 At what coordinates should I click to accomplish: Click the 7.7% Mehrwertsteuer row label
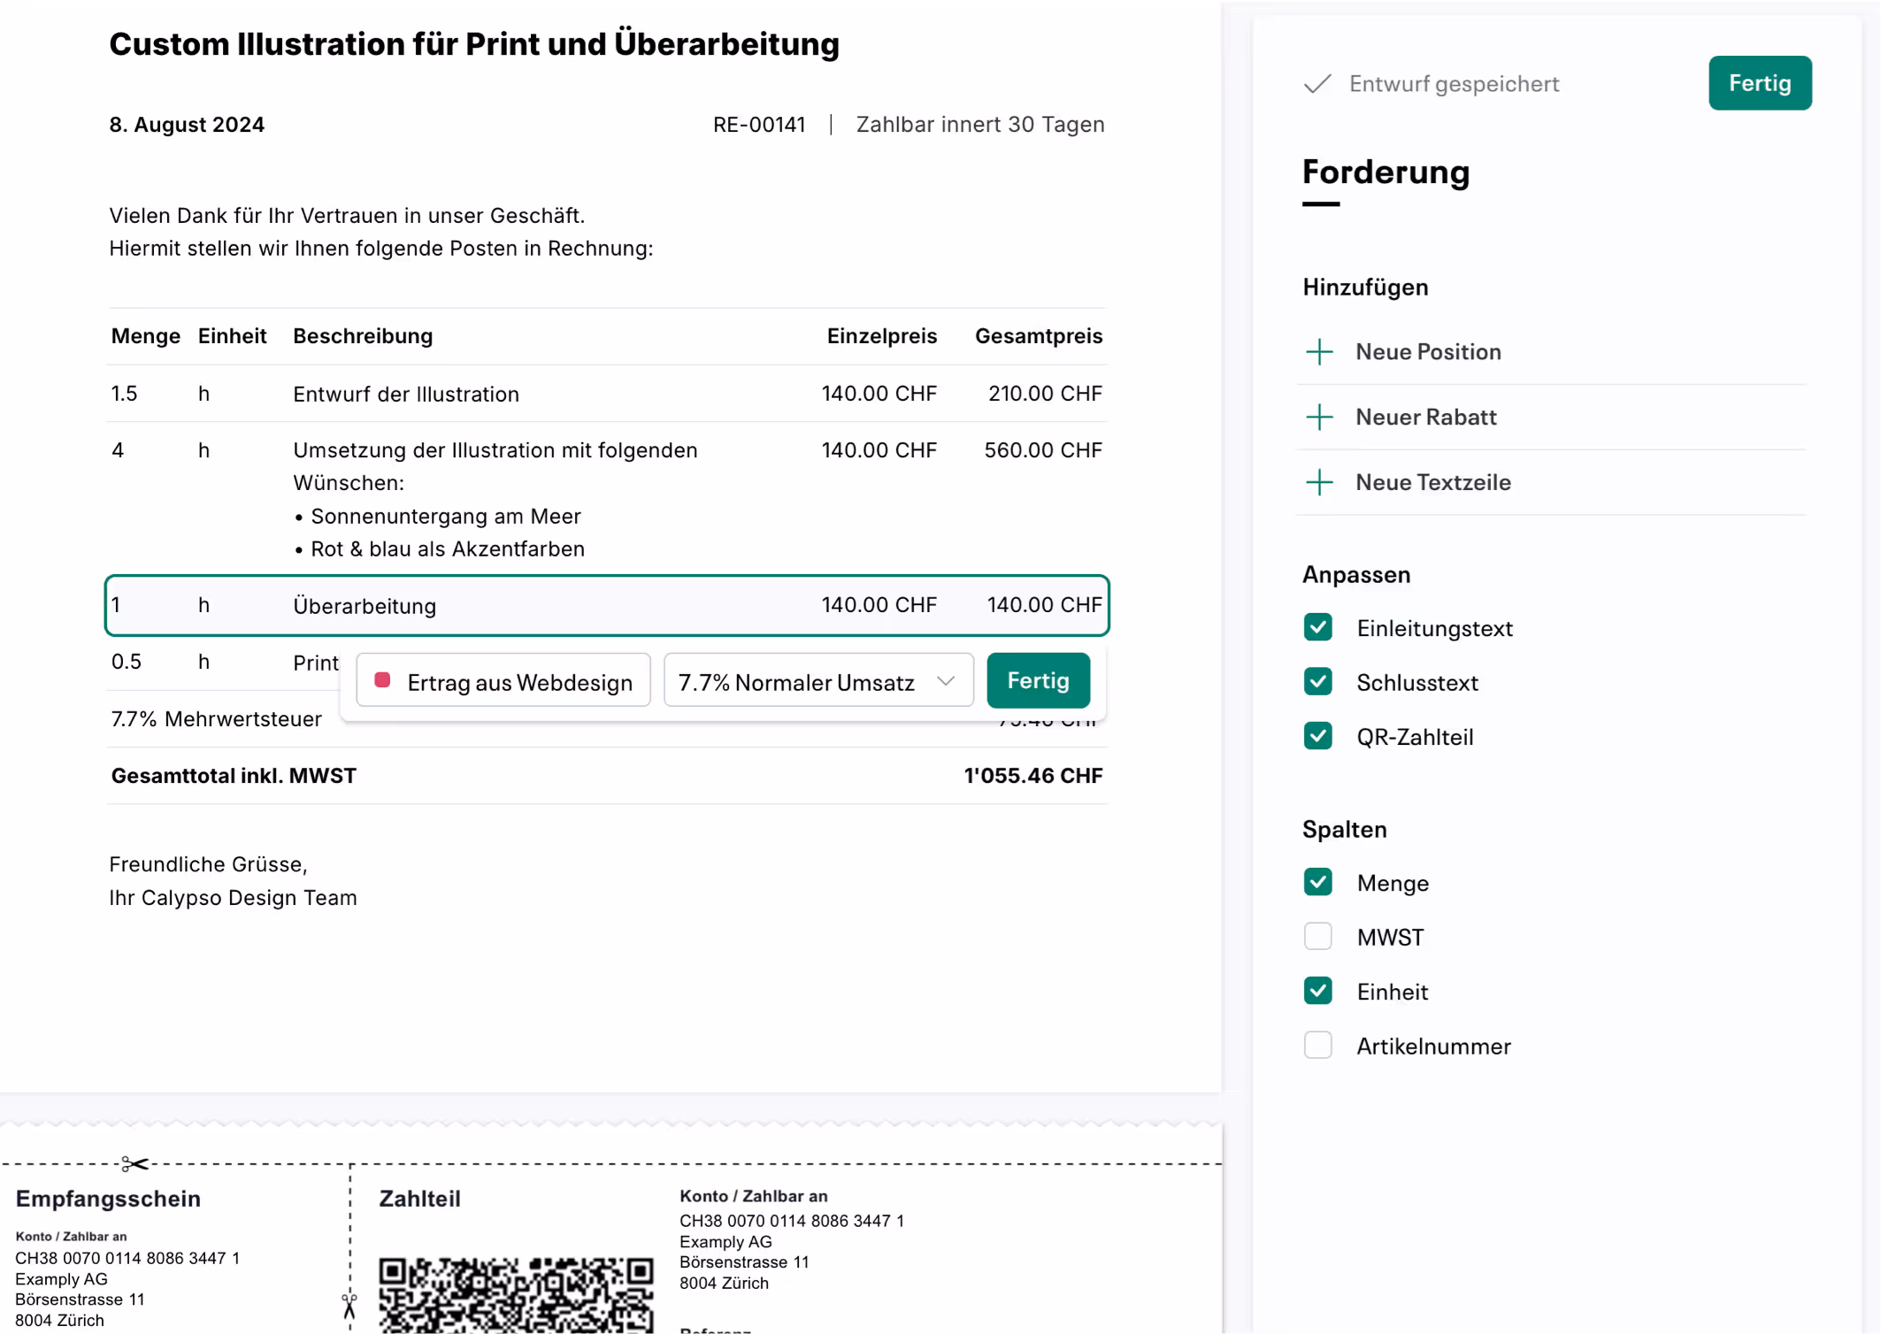click(216, 719)
